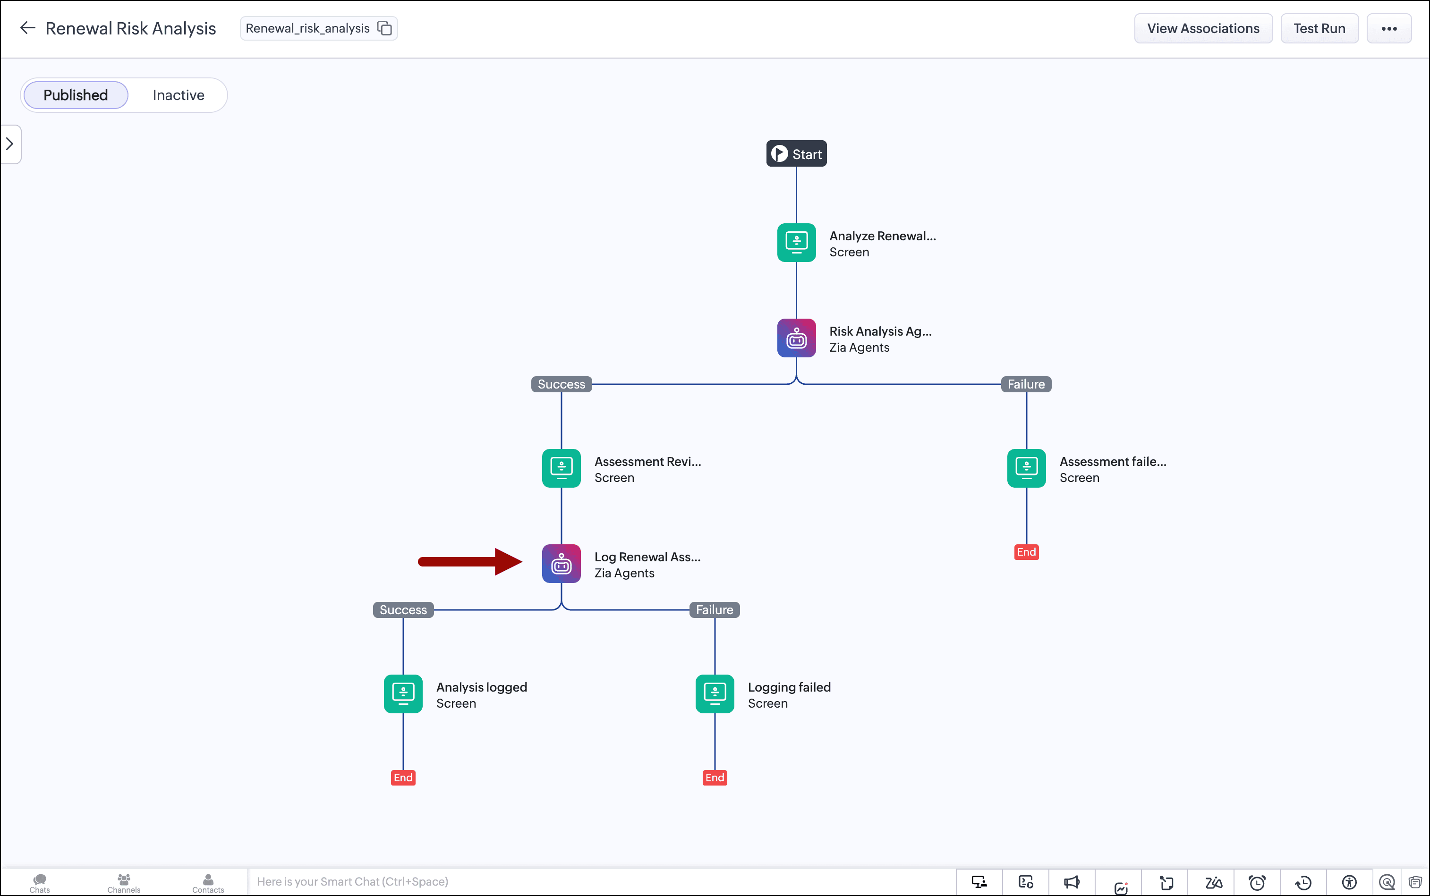Click Failure label under Log Renewal agent

pos(715,610)
